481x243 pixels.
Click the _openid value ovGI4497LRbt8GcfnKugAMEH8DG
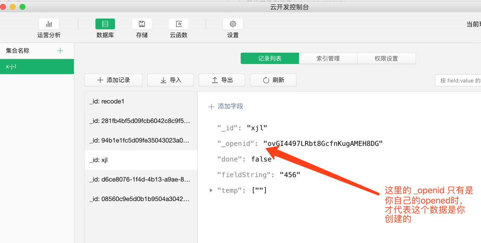point(323,144)
